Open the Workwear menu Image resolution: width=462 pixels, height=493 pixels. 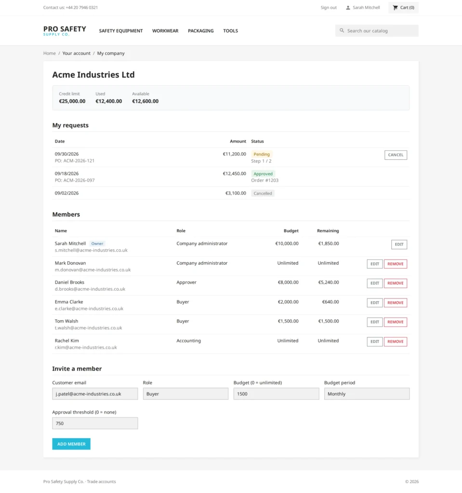pos(165,31)
